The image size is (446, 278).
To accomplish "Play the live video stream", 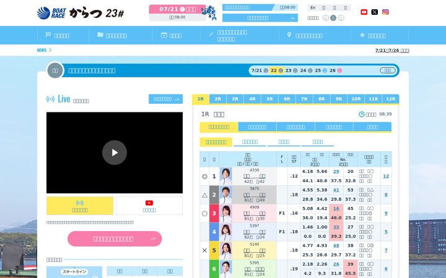I will (x=115, y=153).
